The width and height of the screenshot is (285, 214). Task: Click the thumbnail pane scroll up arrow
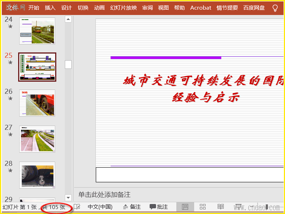(68, 19)
